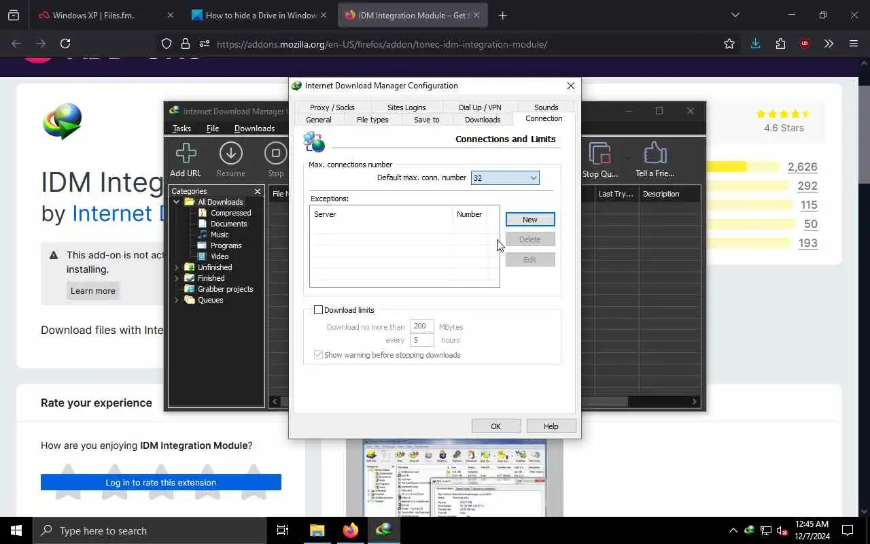Open new tab with plus button
Screen dimensions: 870x544
coord(503,15)
